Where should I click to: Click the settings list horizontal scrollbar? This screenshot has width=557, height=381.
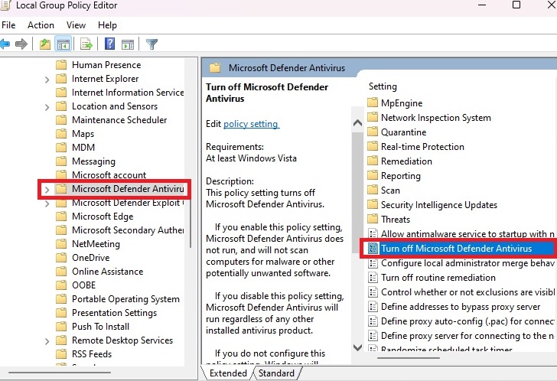[x=408, y=358]
